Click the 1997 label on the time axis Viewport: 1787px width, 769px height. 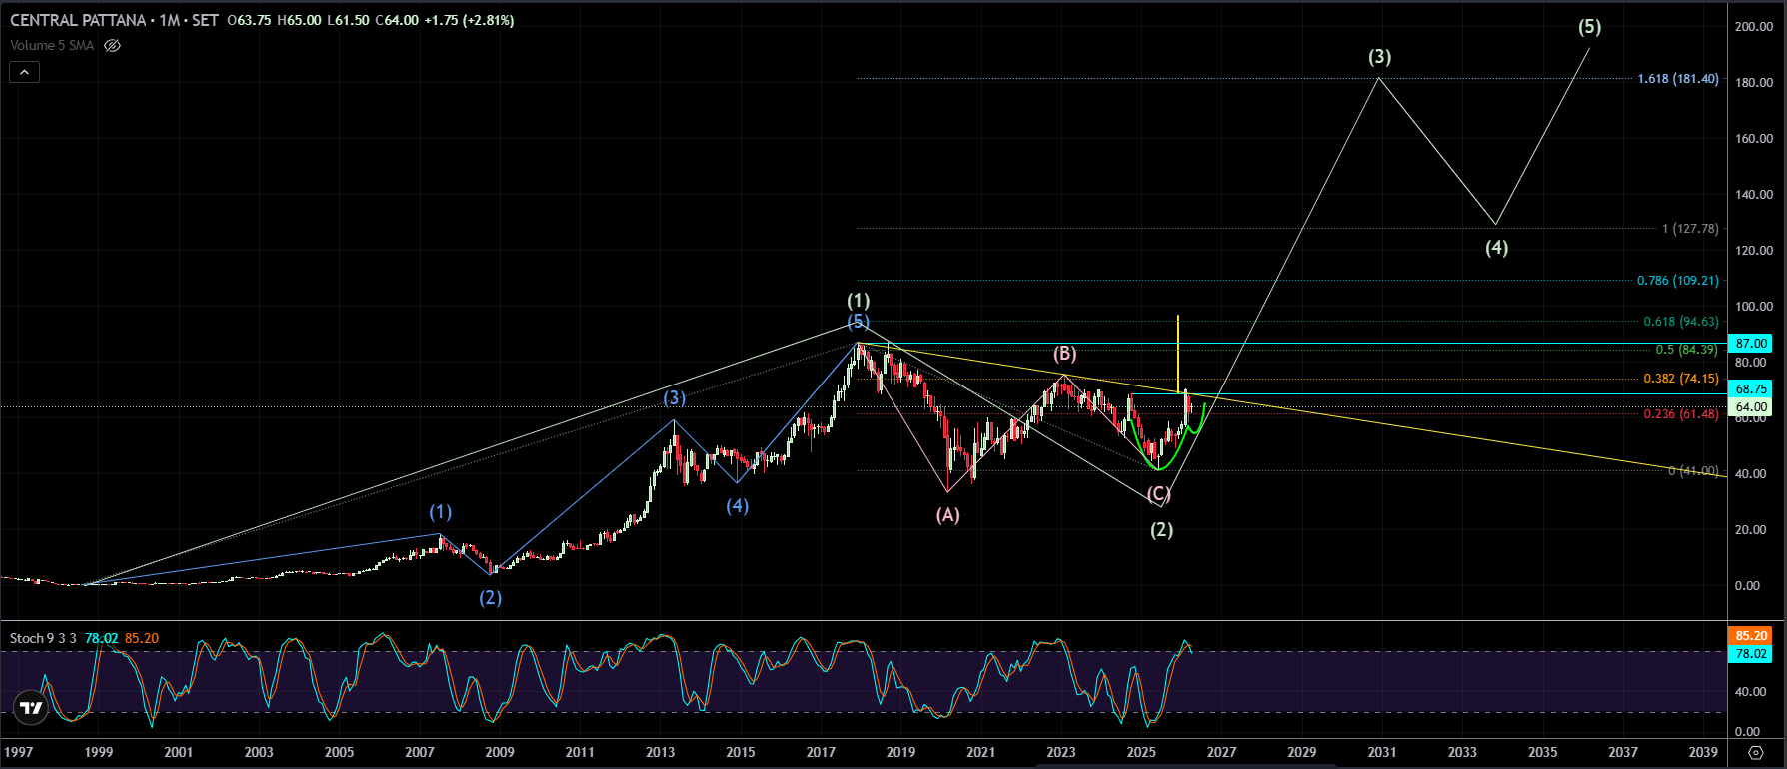point(19,752)
